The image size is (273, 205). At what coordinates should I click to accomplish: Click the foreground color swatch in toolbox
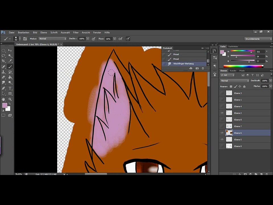5,105
